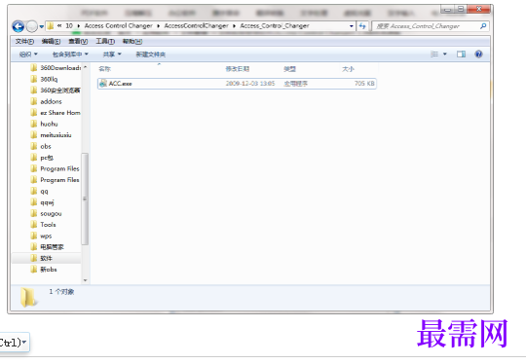526x364 pixels.
Task: Select the qqwj folder in tree
Action: click(42, 202)
